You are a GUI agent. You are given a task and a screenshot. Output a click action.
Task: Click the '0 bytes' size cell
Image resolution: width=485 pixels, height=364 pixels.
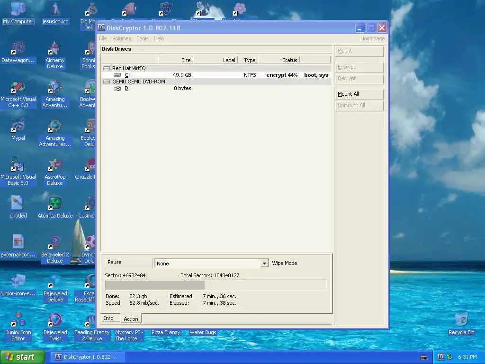coord(182,89)
